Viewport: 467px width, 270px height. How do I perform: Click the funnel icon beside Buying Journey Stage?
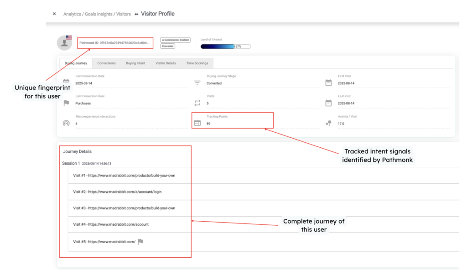(197, 83)
